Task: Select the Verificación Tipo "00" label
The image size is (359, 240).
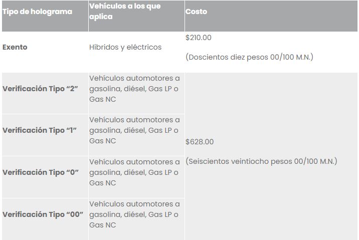Action: pyautogui.click(x=43, y=214)
